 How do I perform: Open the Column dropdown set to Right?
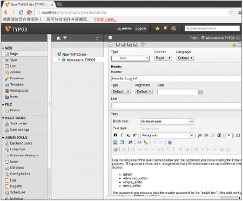coord(163,58)
